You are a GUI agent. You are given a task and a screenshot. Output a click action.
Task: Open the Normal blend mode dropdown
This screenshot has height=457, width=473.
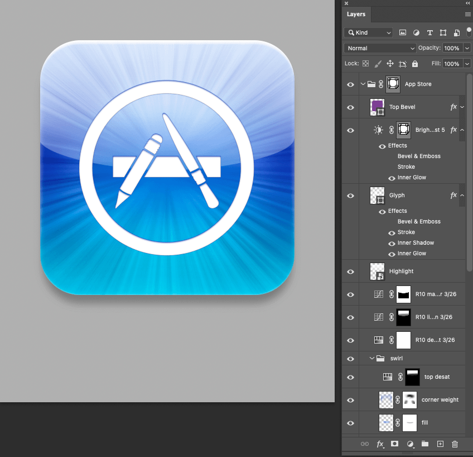pyautogui.click(x=380, y=48)
